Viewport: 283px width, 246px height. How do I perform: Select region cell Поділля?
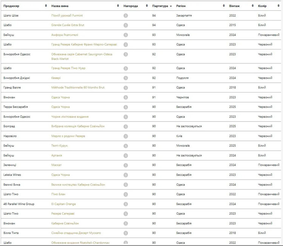(182, 78)
